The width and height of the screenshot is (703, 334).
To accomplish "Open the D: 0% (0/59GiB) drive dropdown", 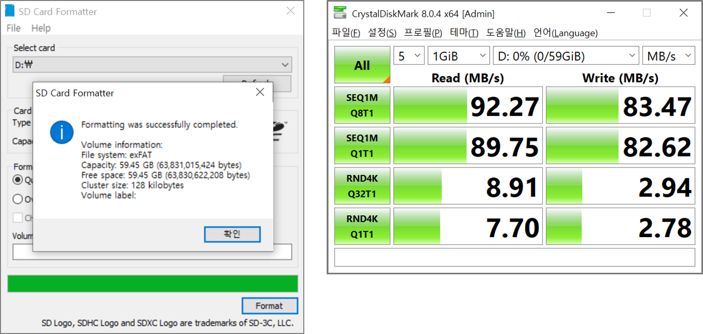I will coord(566,56).
